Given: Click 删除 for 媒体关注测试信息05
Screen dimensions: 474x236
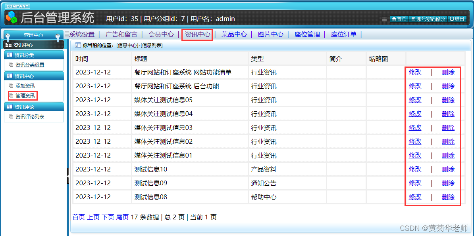Looking at the screenshot, I should click(x=448, y=100).
